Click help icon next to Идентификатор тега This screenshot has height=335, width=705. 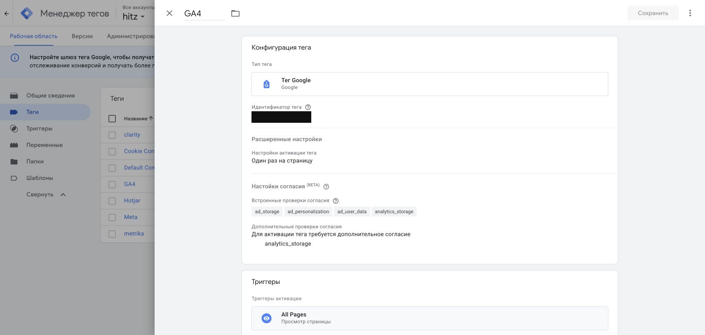308,107
